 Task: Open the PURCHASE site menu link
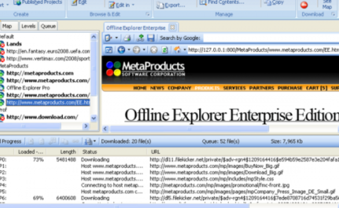(x=290, y=88)
